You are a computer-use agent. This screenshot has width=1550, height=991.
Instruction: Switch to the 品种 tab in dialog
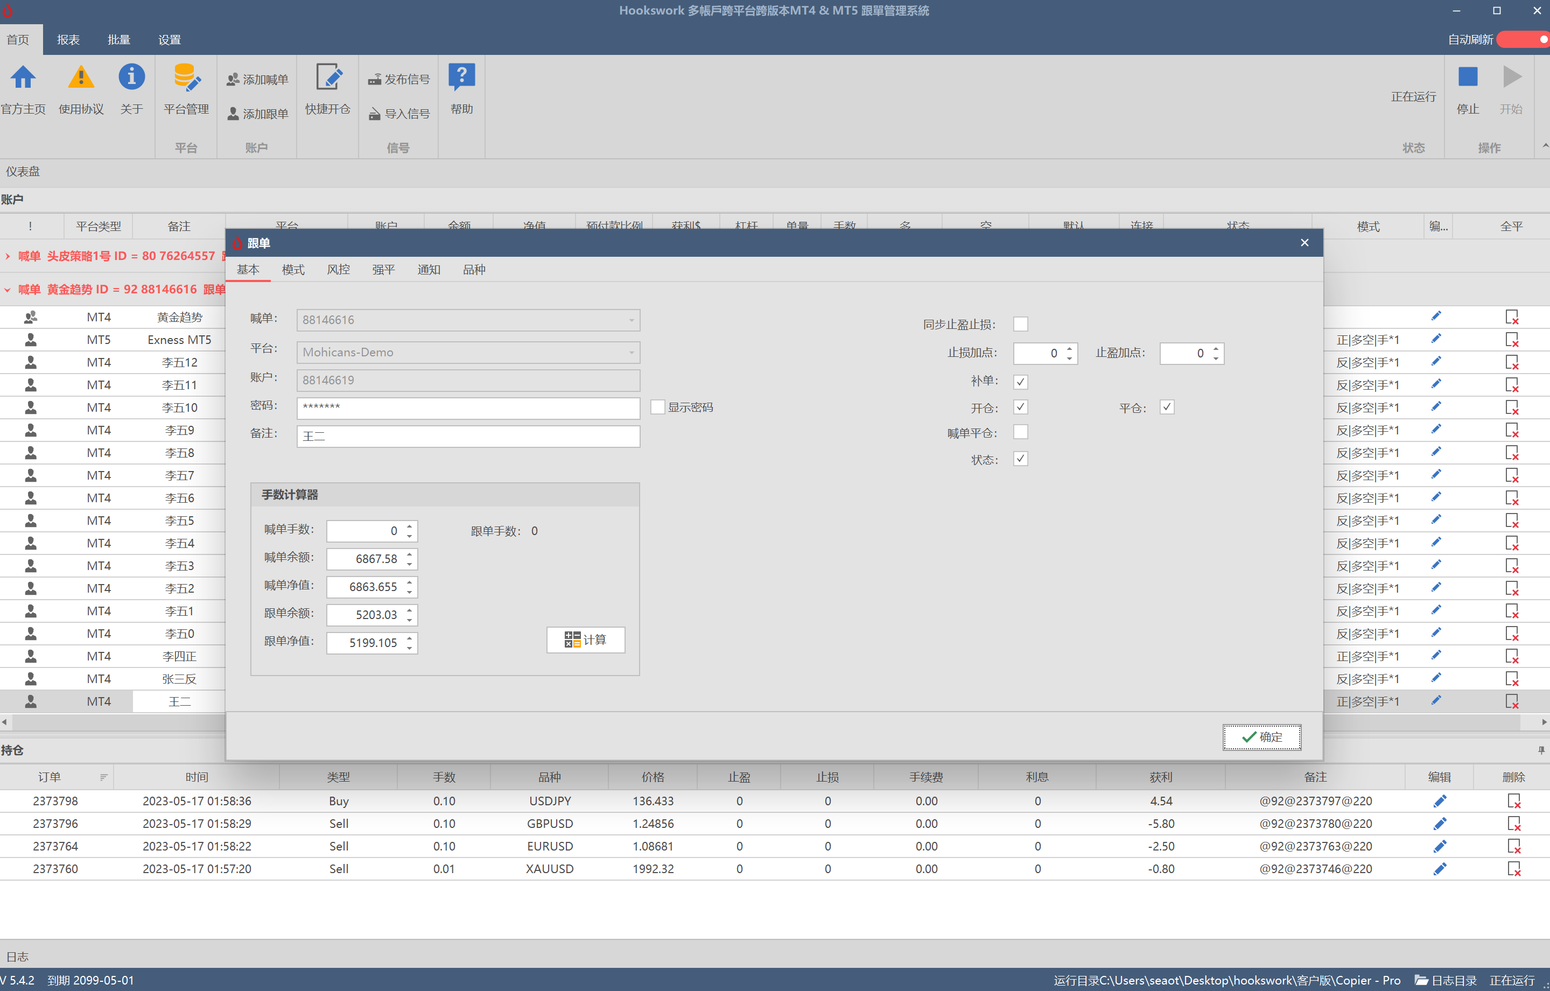point(474,270)
